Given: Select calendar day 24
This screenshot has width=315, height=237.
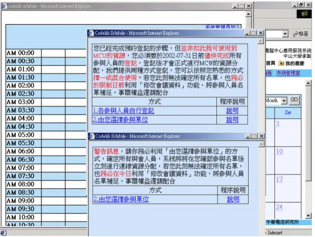Looking at the screenshot, I should click(x=279, y=207).
